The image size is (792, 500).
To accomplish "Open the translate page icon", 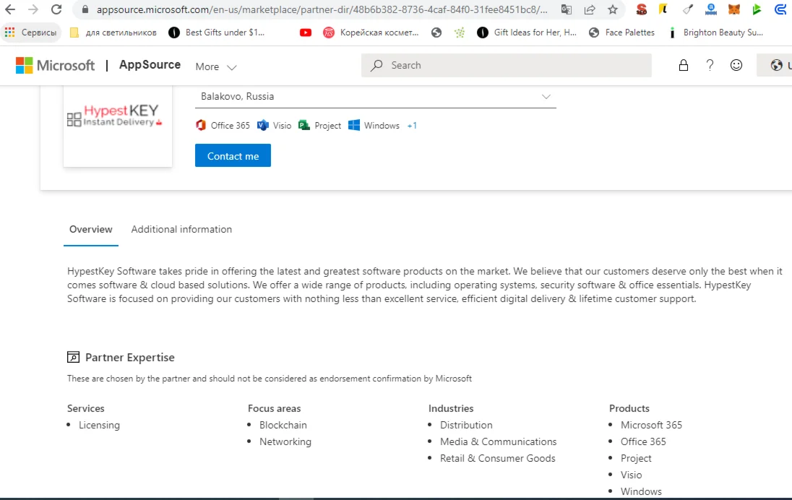I will 567,10.
